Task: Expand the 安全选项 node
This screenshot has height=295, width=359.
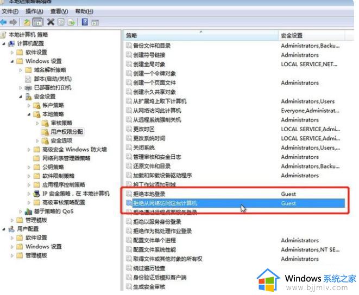Action: (37, 140)
